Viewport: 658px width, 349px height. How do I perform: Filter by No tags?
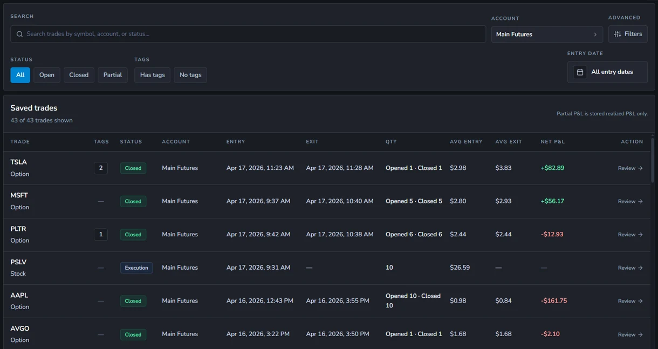[190, 75]
